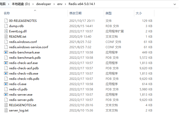Select file name RELEASENOTES.txt
Image resolution: width=179 pixels, height=117 pixels.
click(23, 105)
